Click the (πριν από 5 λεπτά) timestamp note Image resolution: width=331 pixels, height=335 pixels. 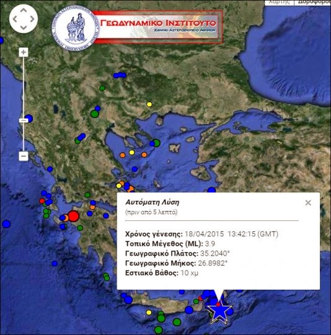pos(151,212)
